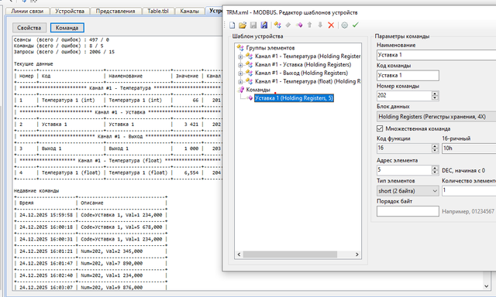
Task: Move the item down with the arrow icon
Action: 320,25
